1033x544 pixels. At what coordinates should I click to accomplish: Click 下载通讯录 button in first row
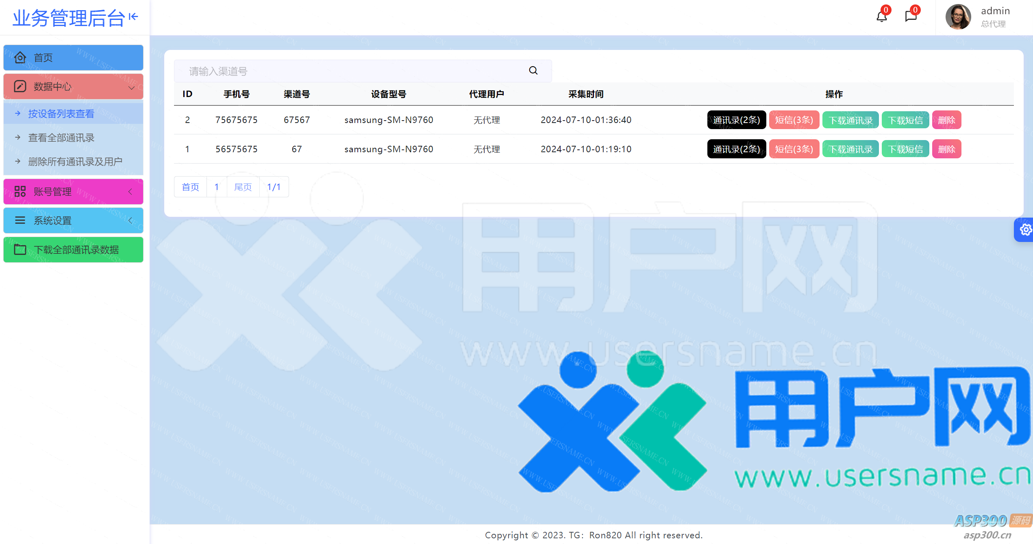tap(850, 120)
